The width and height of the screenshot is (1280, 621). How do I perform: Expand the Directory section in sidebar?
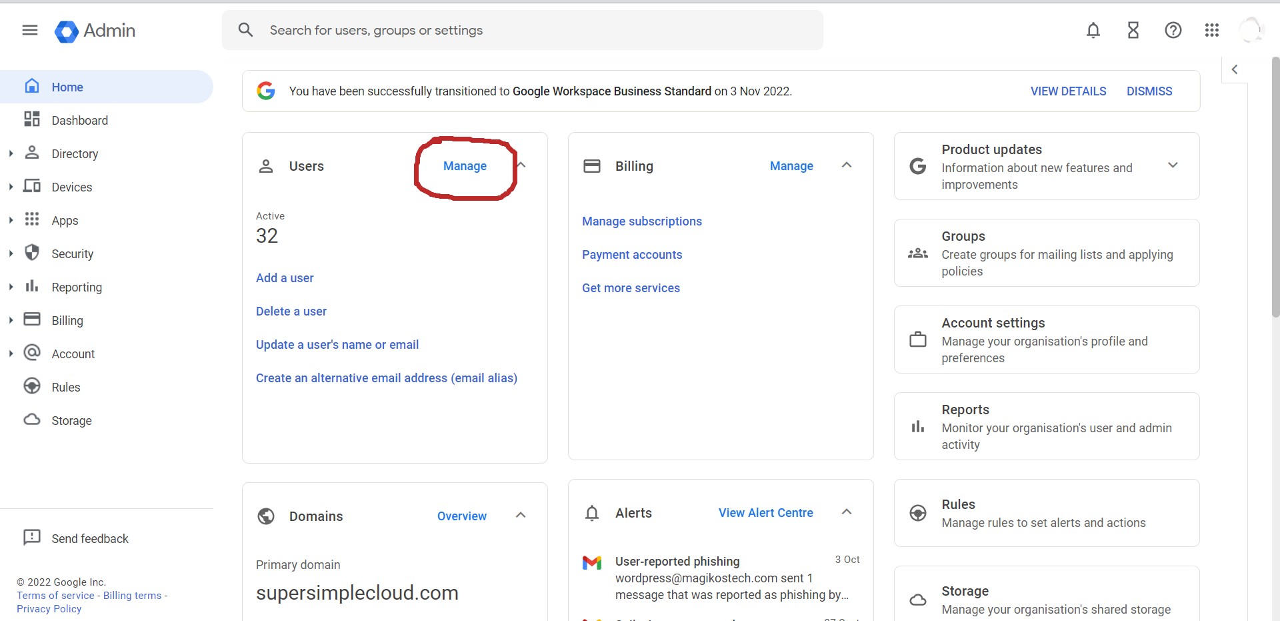[x=11, y=153]
